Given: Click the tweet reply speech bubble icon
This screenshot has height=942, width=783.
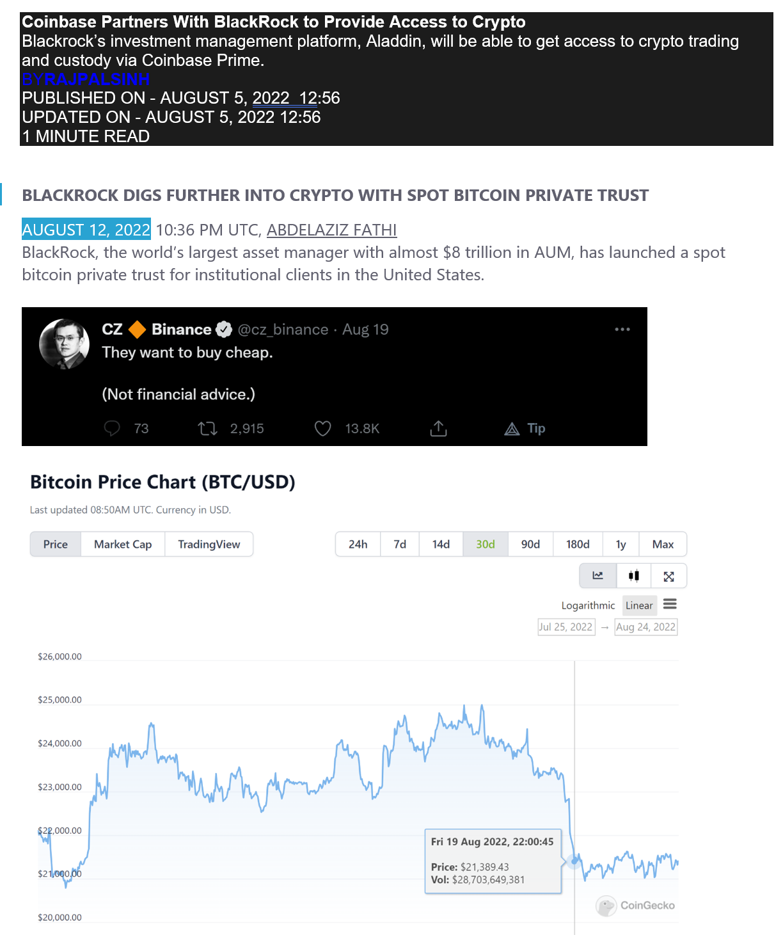Looking at the screenshot, I should [112, 428].
